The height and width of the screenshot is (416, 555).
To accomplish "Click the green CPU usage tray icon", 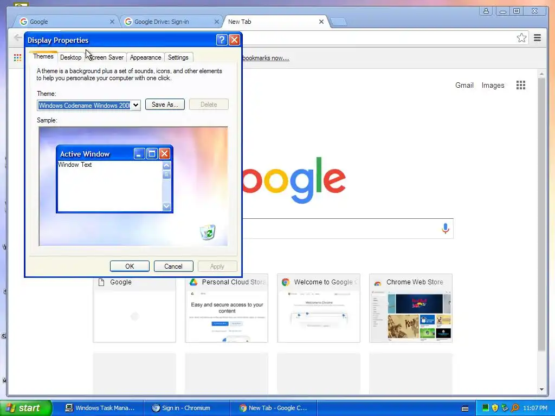I will [485, 408].
